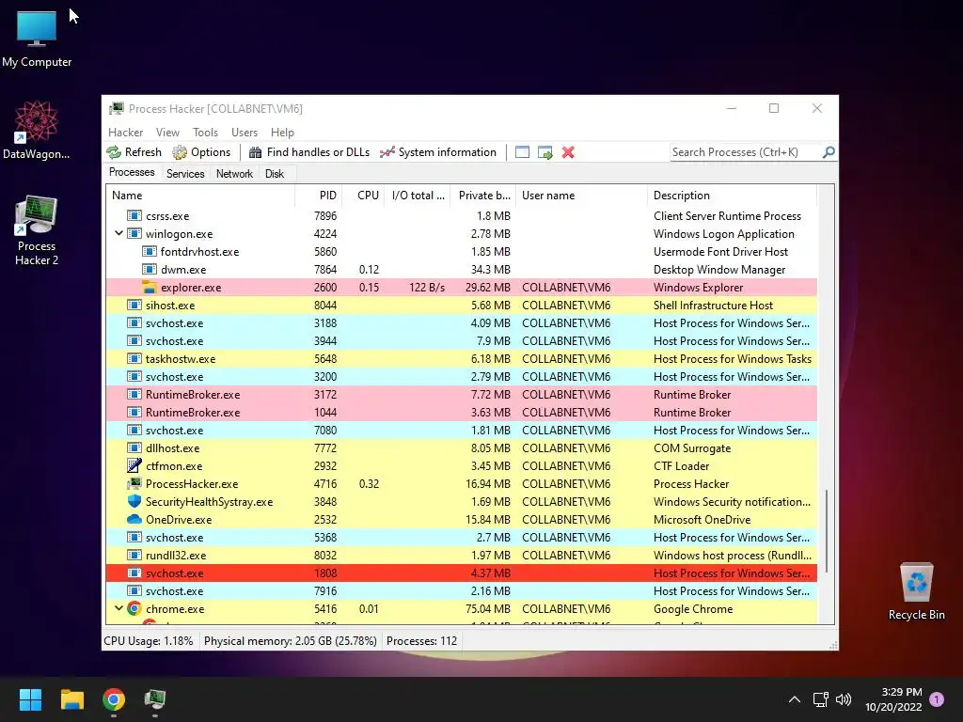Sort by the Name column header
This screenshot has height=722, width=963.
point(201,196)
